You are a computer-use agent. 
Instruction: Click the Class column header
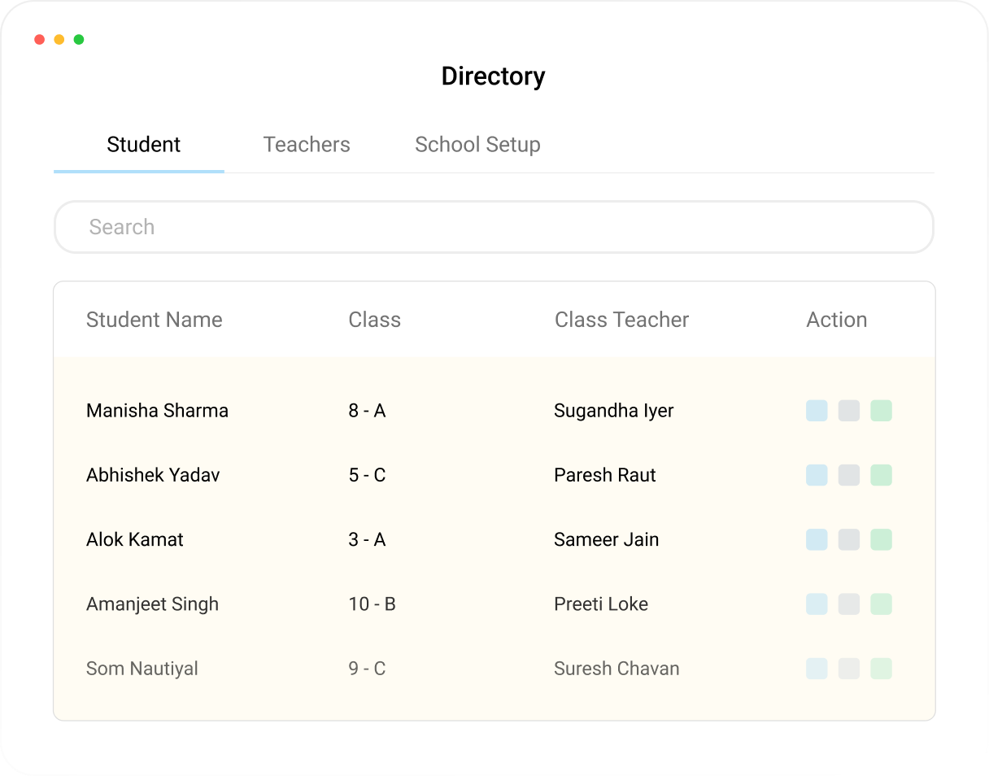tap(374, 320)
